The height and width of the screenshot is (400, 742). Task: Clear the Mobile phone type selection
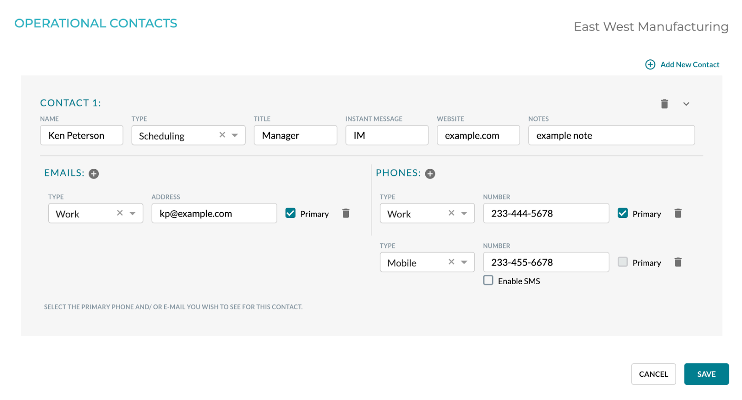point(451,262)
